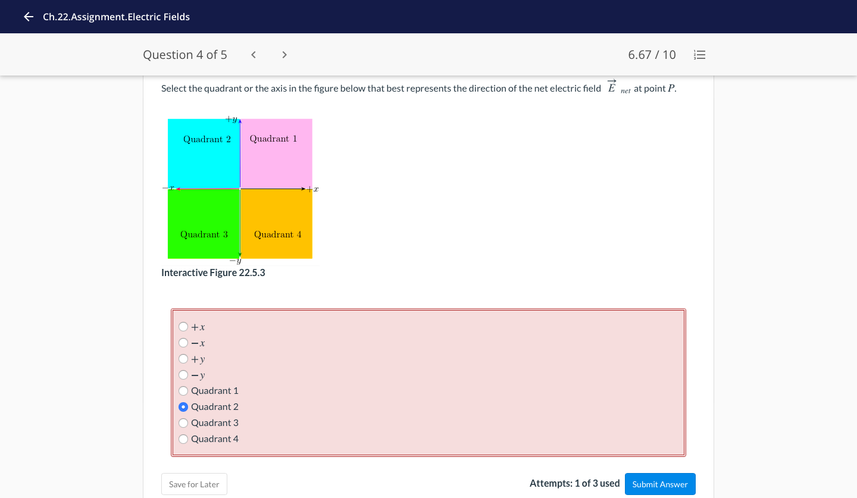Click the Question 4 of 5 label
857x498 pixels.
[x=185, y=55]
